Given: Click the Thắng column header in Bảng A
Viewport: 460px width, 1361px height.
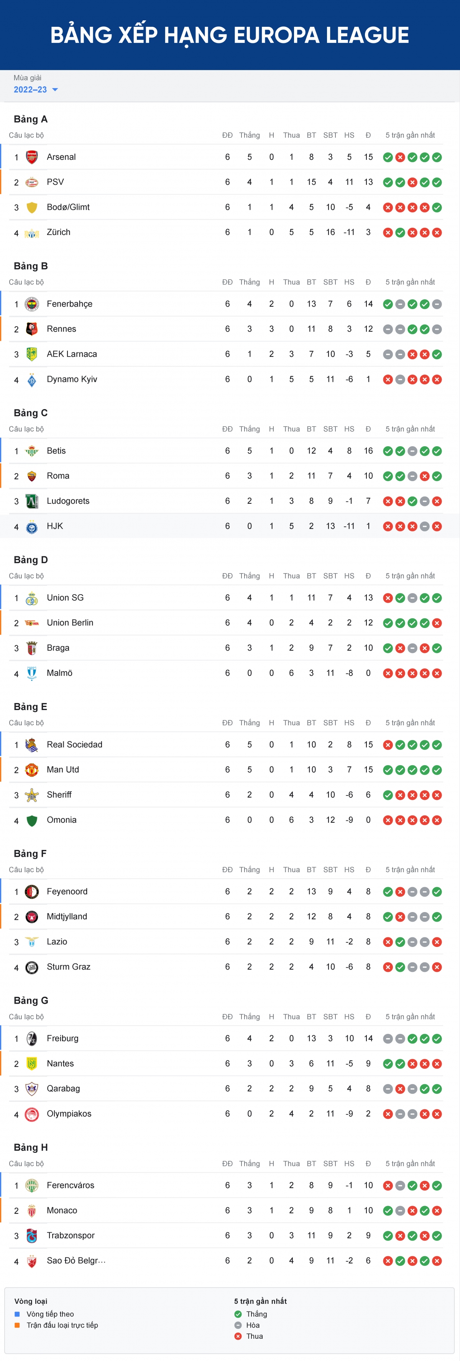Looking at the screenshot, I should [249, 135].
